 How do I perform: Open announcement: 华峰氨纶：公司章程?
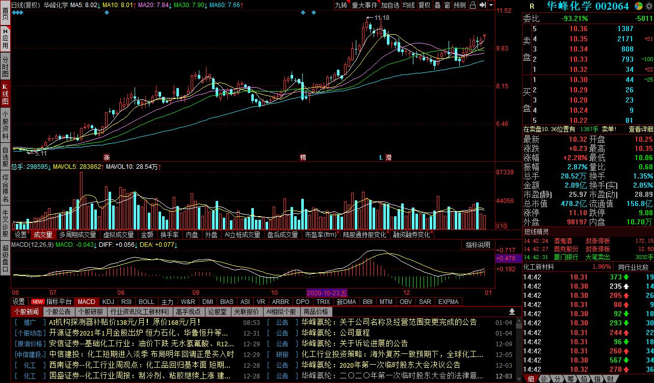335,333
